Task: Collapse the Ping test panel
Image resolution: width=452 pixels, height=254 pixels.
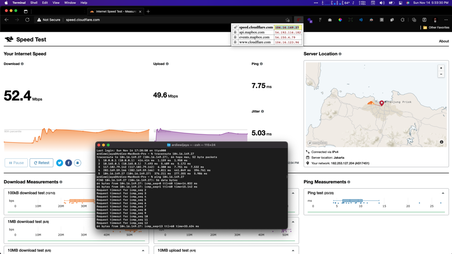Action: (x=443, y=193)
